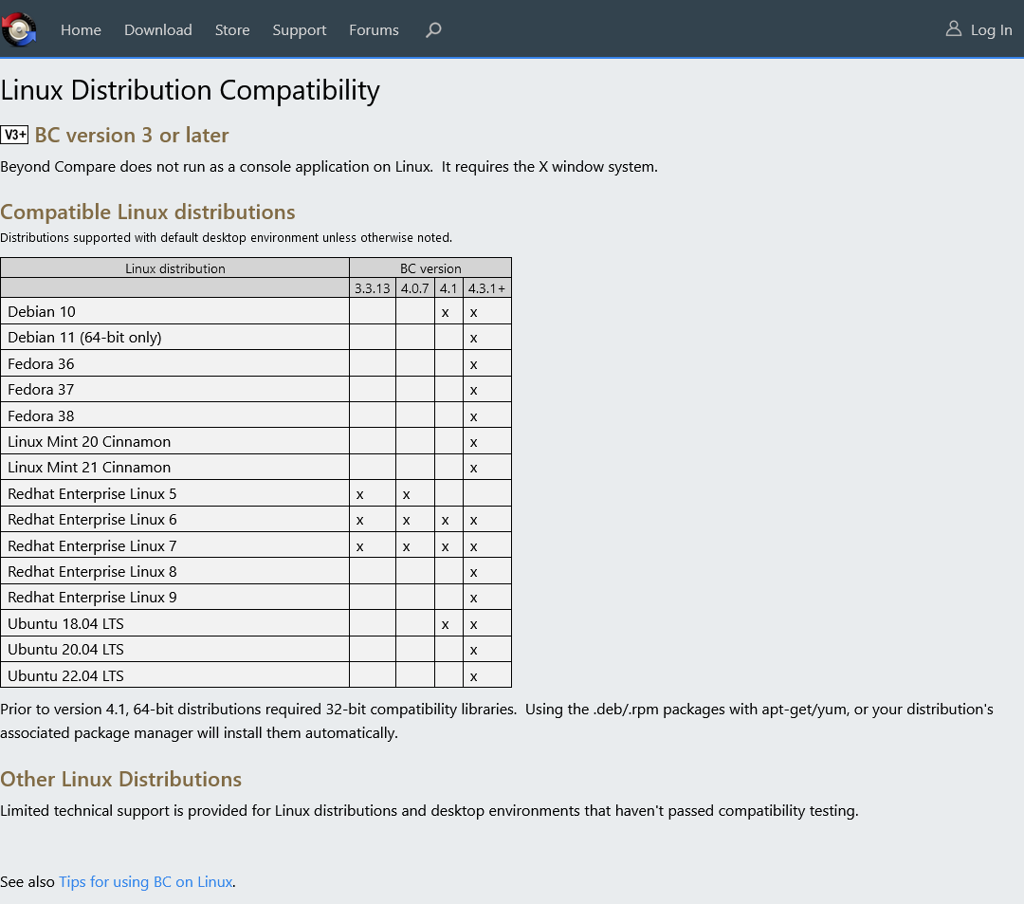Viewport: 1024px width, 904px height.
Task: Click the 4.0.7 version column header
Action: (414, 288)
